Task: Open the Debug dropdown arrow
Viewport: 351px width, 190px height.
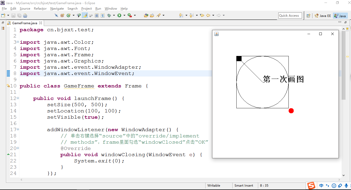Action: click(114, 15)
